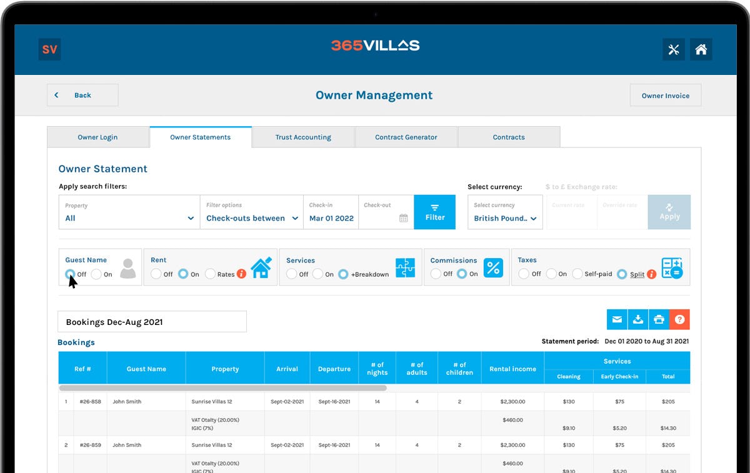Open the Taxes Split info icon
Viewport: 750px width, 473px height.
coord(651,274)
